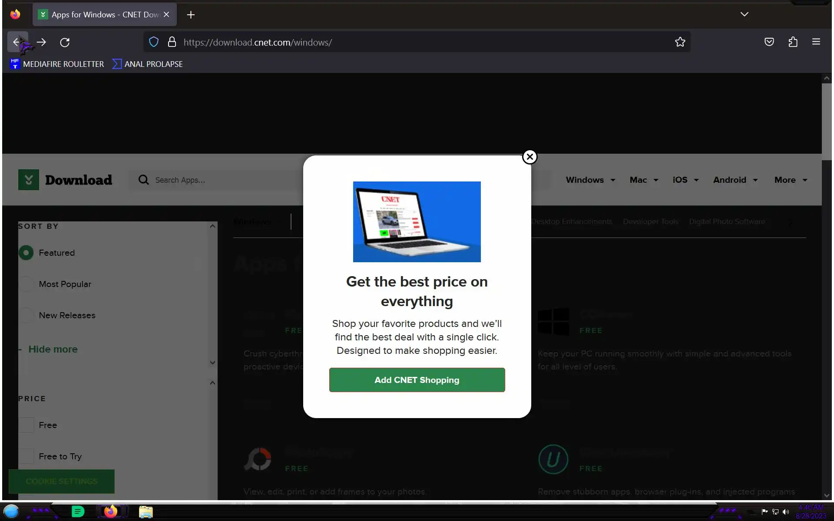Click the tracking protection shield icon
This screenshot has width=834, height=521.
(x=154, y=42)
